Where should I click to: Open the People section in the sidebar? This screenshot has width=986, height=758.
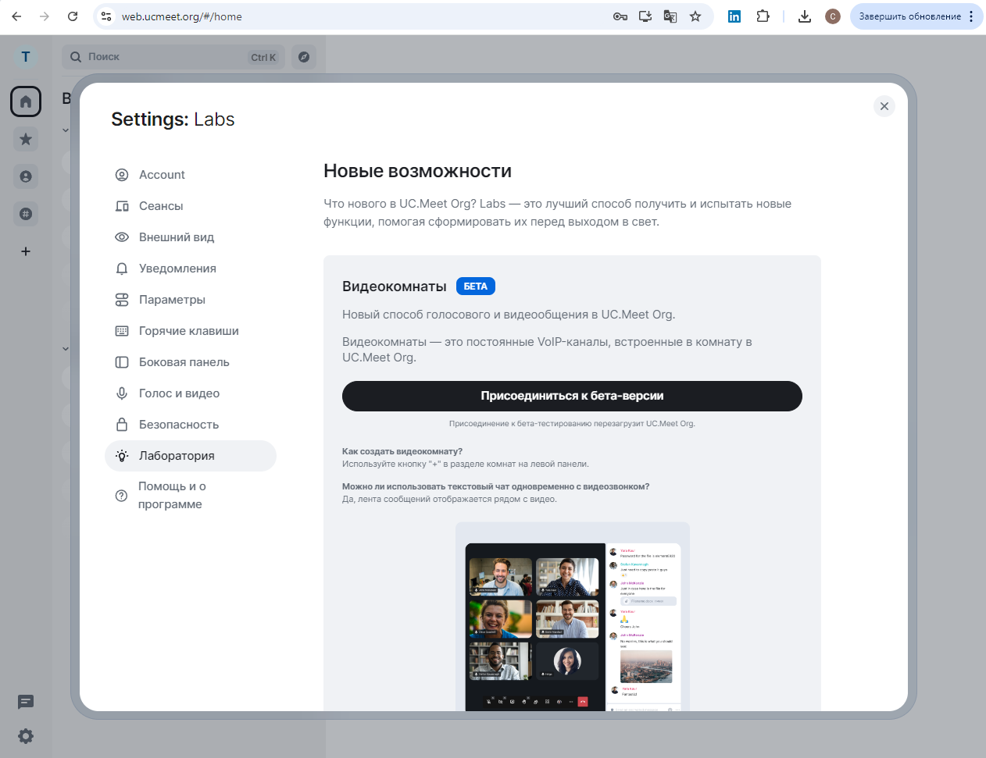click(25, 176)
